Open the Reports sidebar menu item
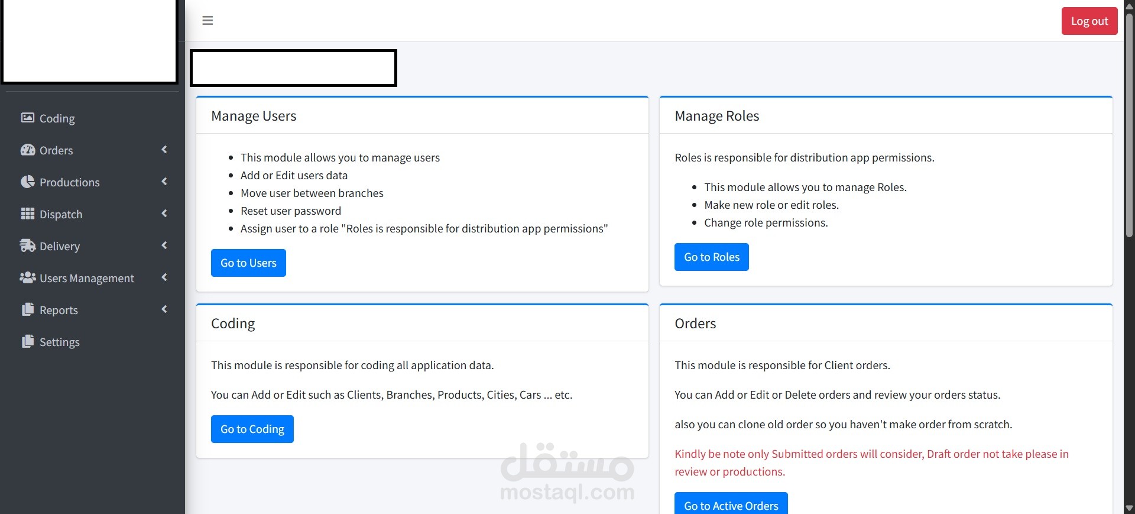This screenshot has height=514, width=1135. point(92,310)
